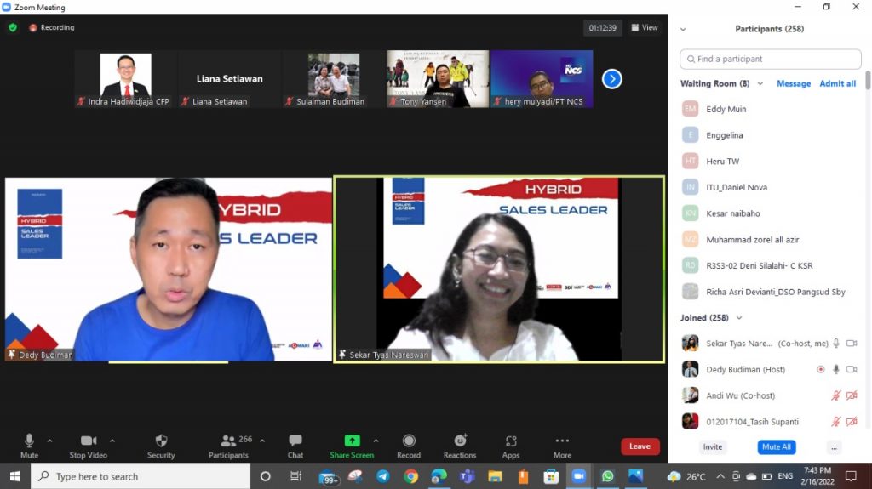
Task: Open the View layout menu
Action: click(x=645, y=27)
